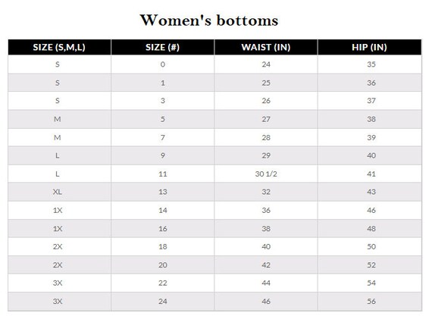Select the HIP (IN) column header
Viewport: 432px width, 316px height.
(x=369, y=48)
